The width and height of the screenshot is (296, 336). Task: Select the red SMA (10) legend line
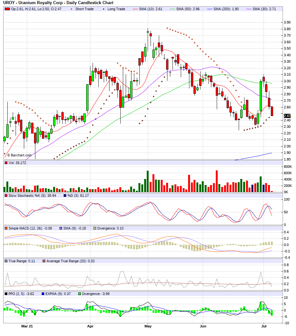135,9
